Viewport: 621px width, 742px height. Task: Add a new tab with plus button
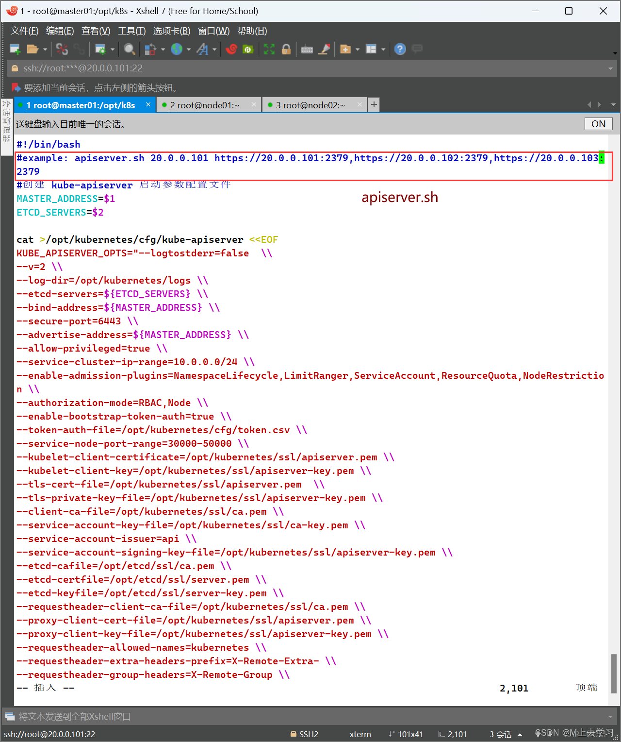coord(374,105)
